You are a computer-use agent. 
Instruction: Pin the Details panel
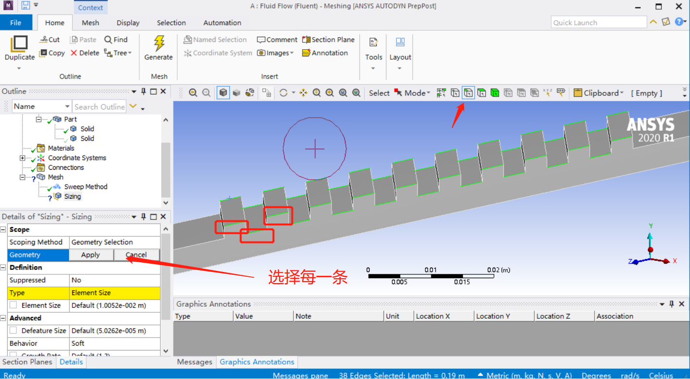[x=143, y=217]
